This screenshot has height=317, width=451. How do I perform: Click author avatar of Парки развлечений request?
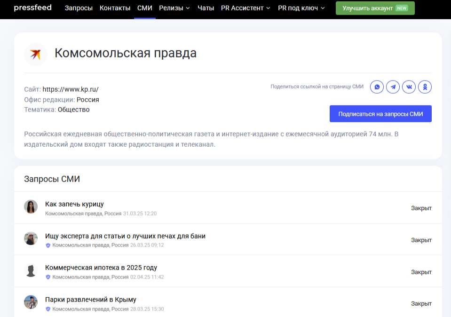tap(31, 302)
